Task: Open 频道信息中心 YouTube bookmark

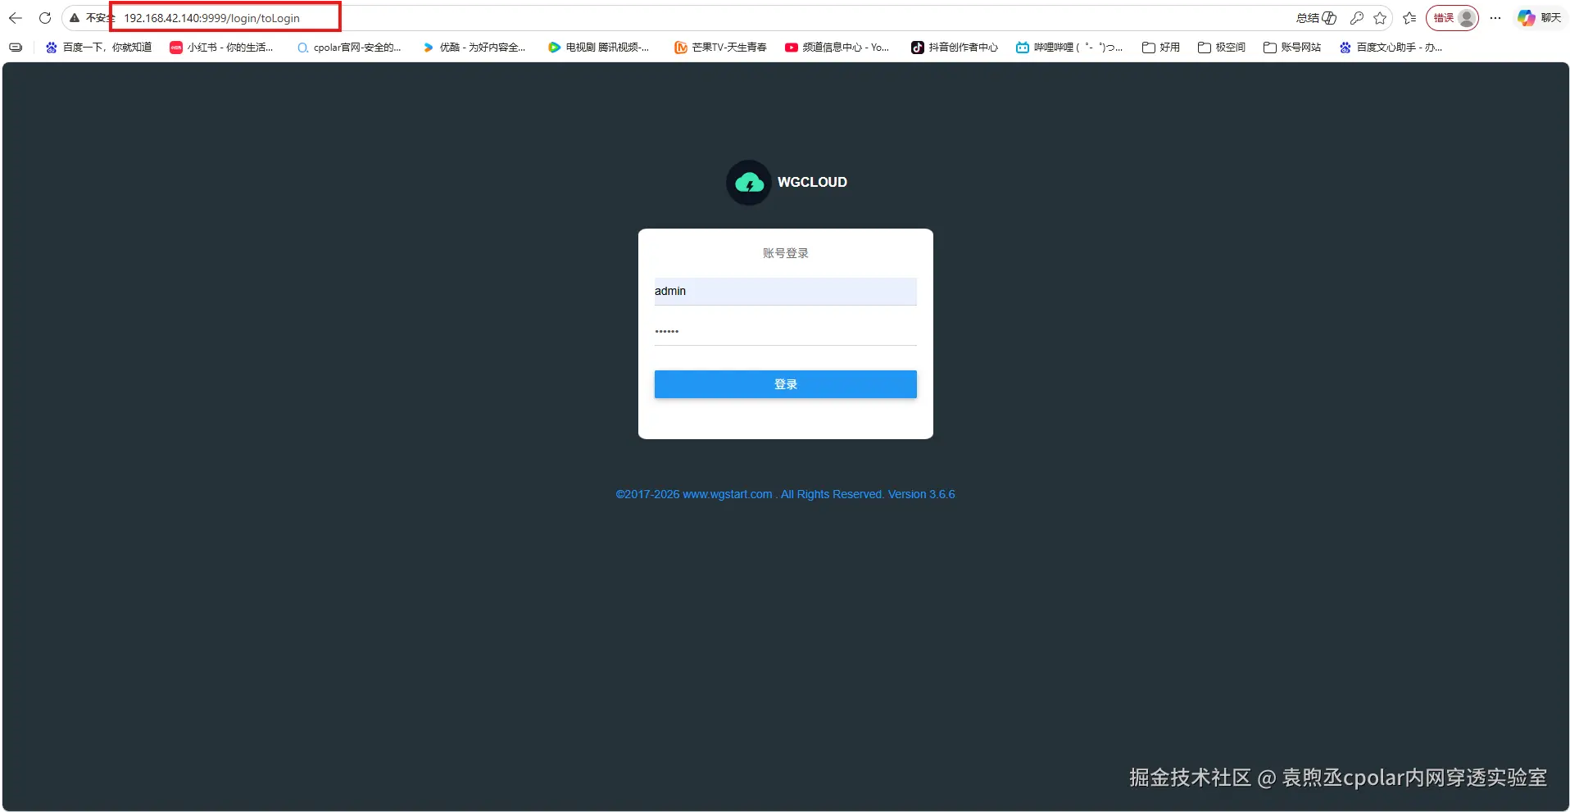Action: click(x=837, y=48)
